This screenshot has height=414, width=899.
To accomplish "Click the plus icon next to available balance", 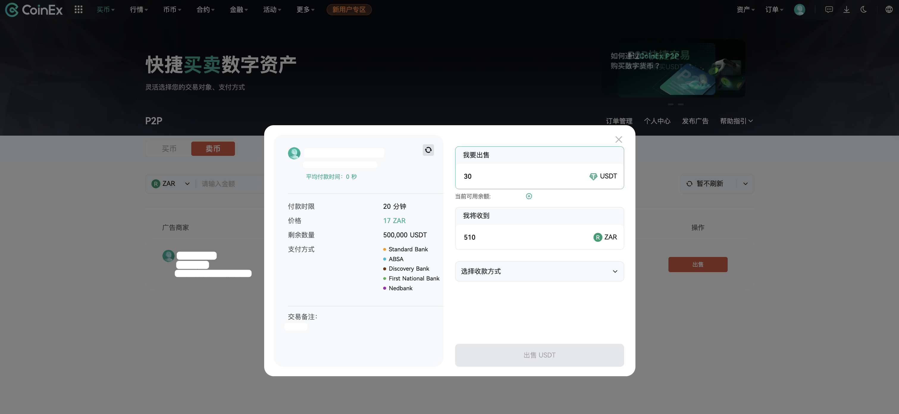I will click(529, 196).
